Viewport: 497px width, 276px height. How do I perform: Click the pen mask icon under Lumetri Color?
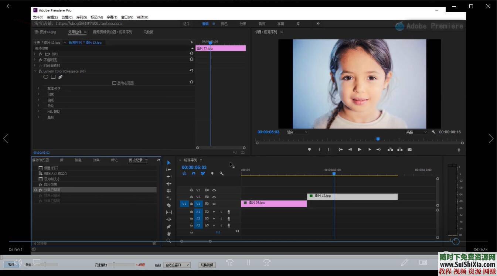[x=60, y=77]
